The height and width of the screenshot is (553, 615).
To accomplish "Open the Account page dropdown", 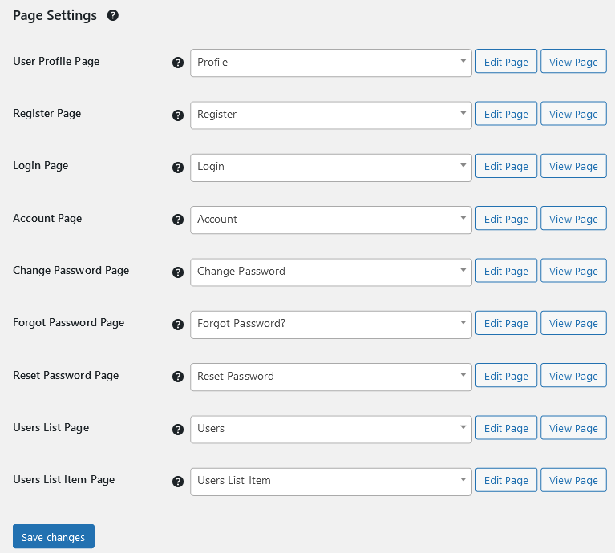I will pyautogui.click(x=331, y=220).
